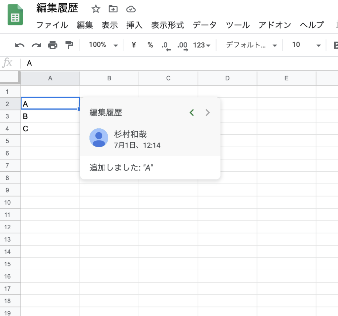
Task: Select row 15 header
Action: [x=10, y=264]
